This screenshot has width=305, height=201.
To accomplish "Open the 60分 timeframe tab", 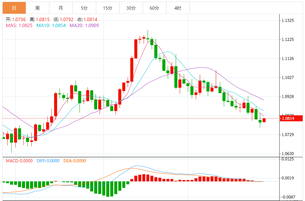I will [x=154, y=8].
